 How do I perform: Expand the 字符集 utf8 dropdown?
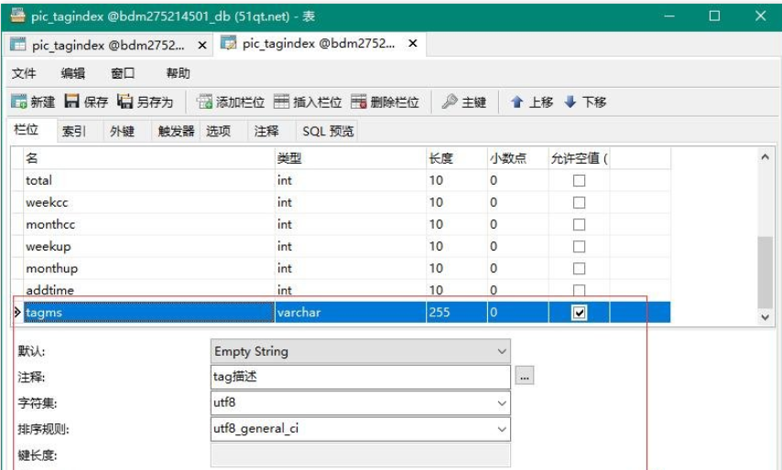point(501,402)
